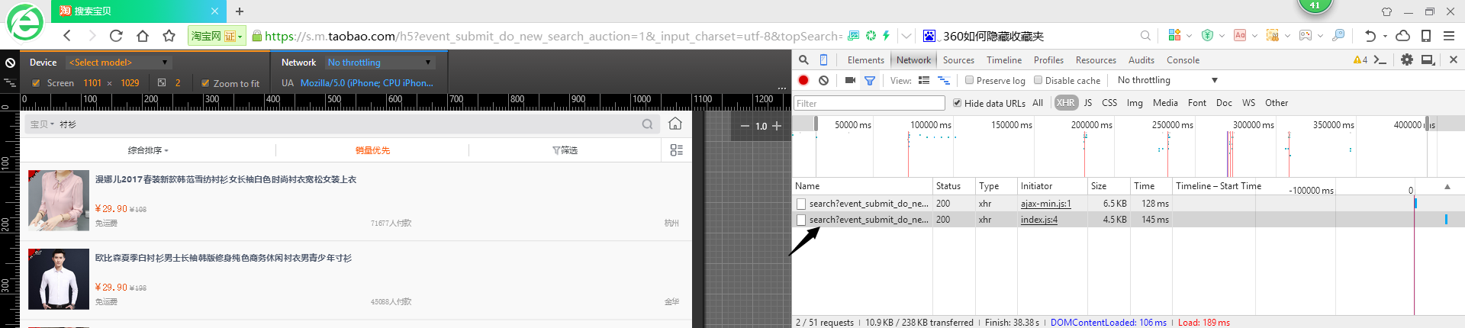Expand the 综合排序 sort dropdown
Image resolution: width=1465 pixels, height=328 pixels.
pos(148,150)
